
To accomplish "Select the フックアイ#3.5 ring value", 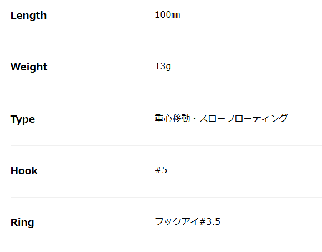I will coord(188,221).
